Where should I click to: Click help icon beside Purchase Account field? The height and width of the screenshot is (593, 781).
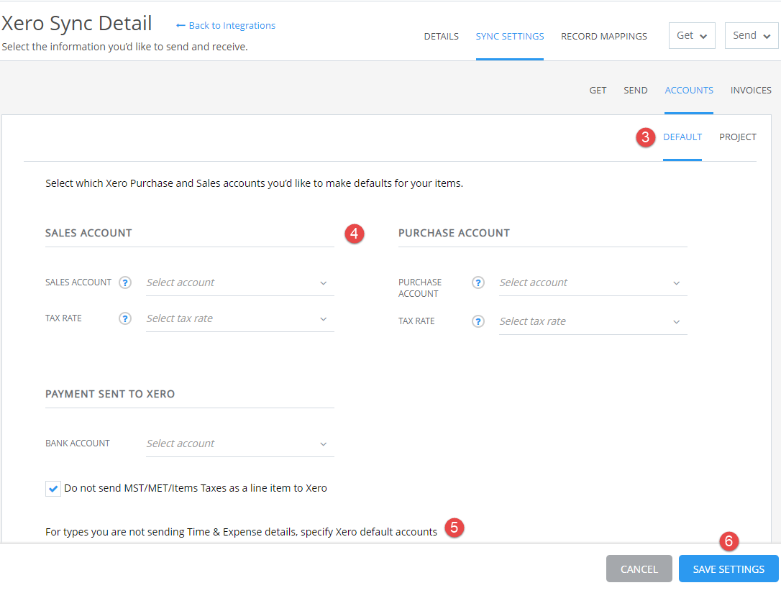point(478,282)
